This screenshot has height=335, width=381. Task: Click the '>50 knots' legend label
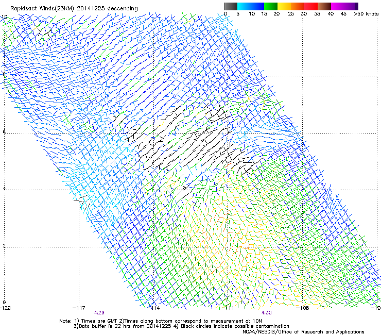coord(366,14)
